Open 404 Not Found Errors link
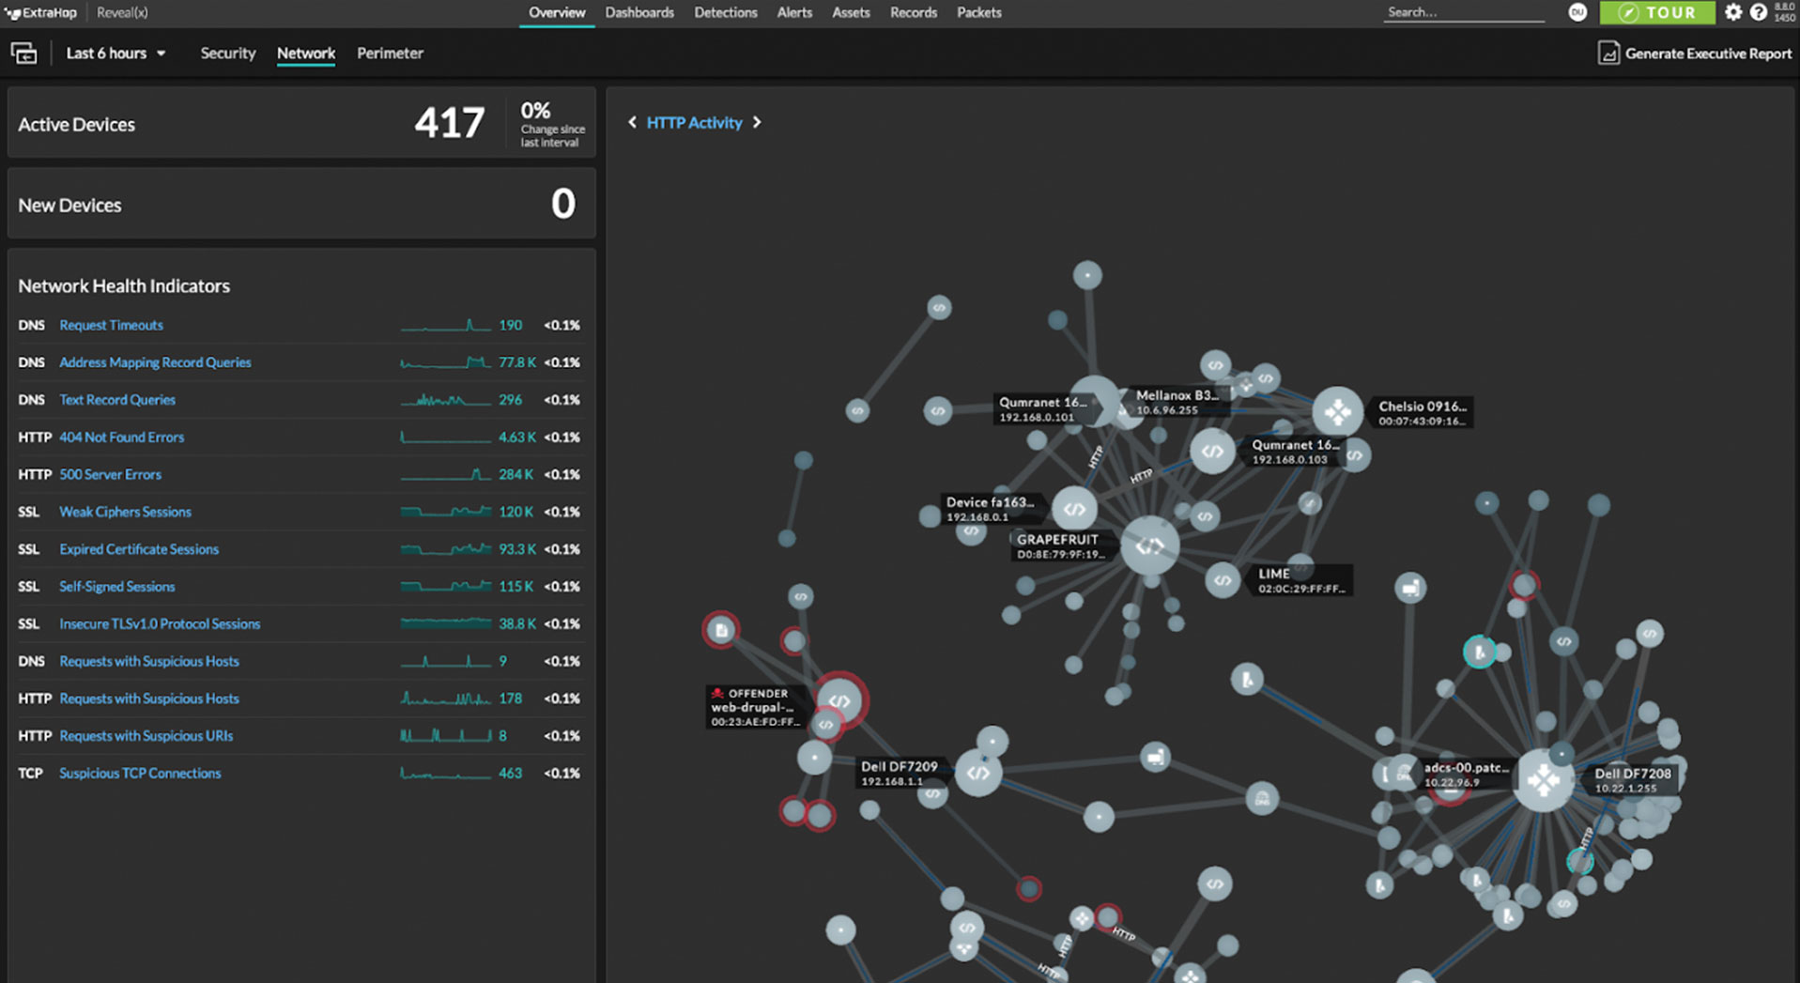1800x983 pixels. [122, 438]
